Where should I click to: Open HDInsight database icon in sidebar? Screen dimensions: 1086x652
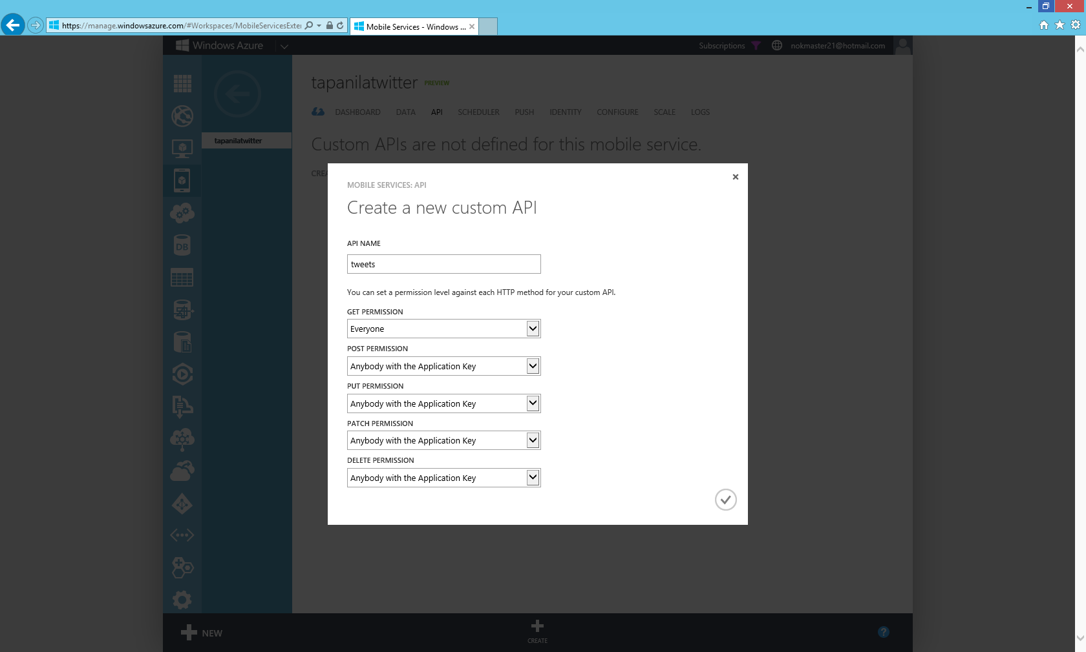(x=182, y=310)
